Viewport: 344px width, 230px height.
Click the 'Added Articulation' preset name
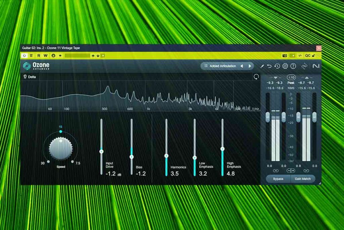[x=223, y=66]
